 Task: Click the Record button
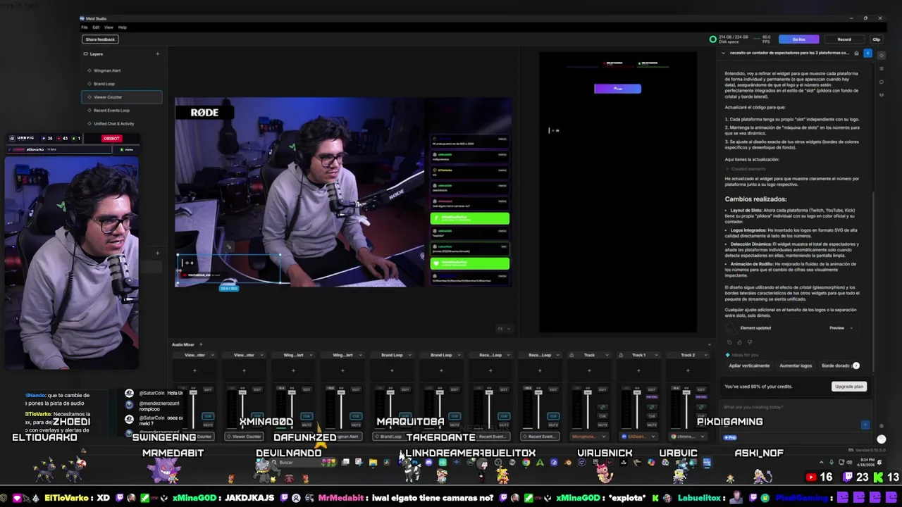pyautogui.click(x=844, y=39)
